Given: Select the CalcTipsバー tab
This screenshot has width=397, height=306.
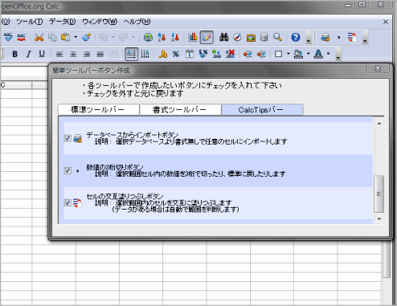Looking at the screenshot, I should [262, 109].
